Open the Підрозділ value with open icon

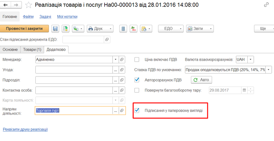coord(122,80)
